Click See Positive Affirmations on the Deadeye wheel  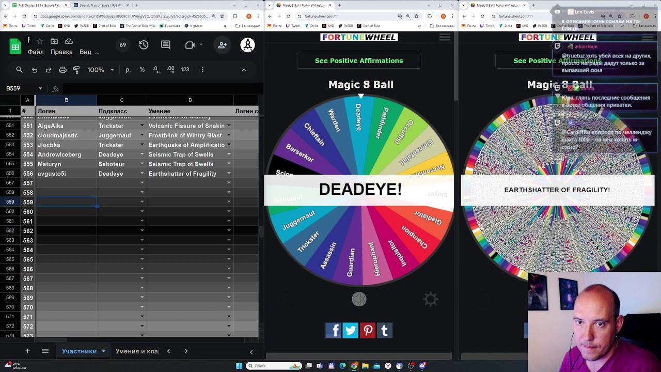click(x=359, y=60)
